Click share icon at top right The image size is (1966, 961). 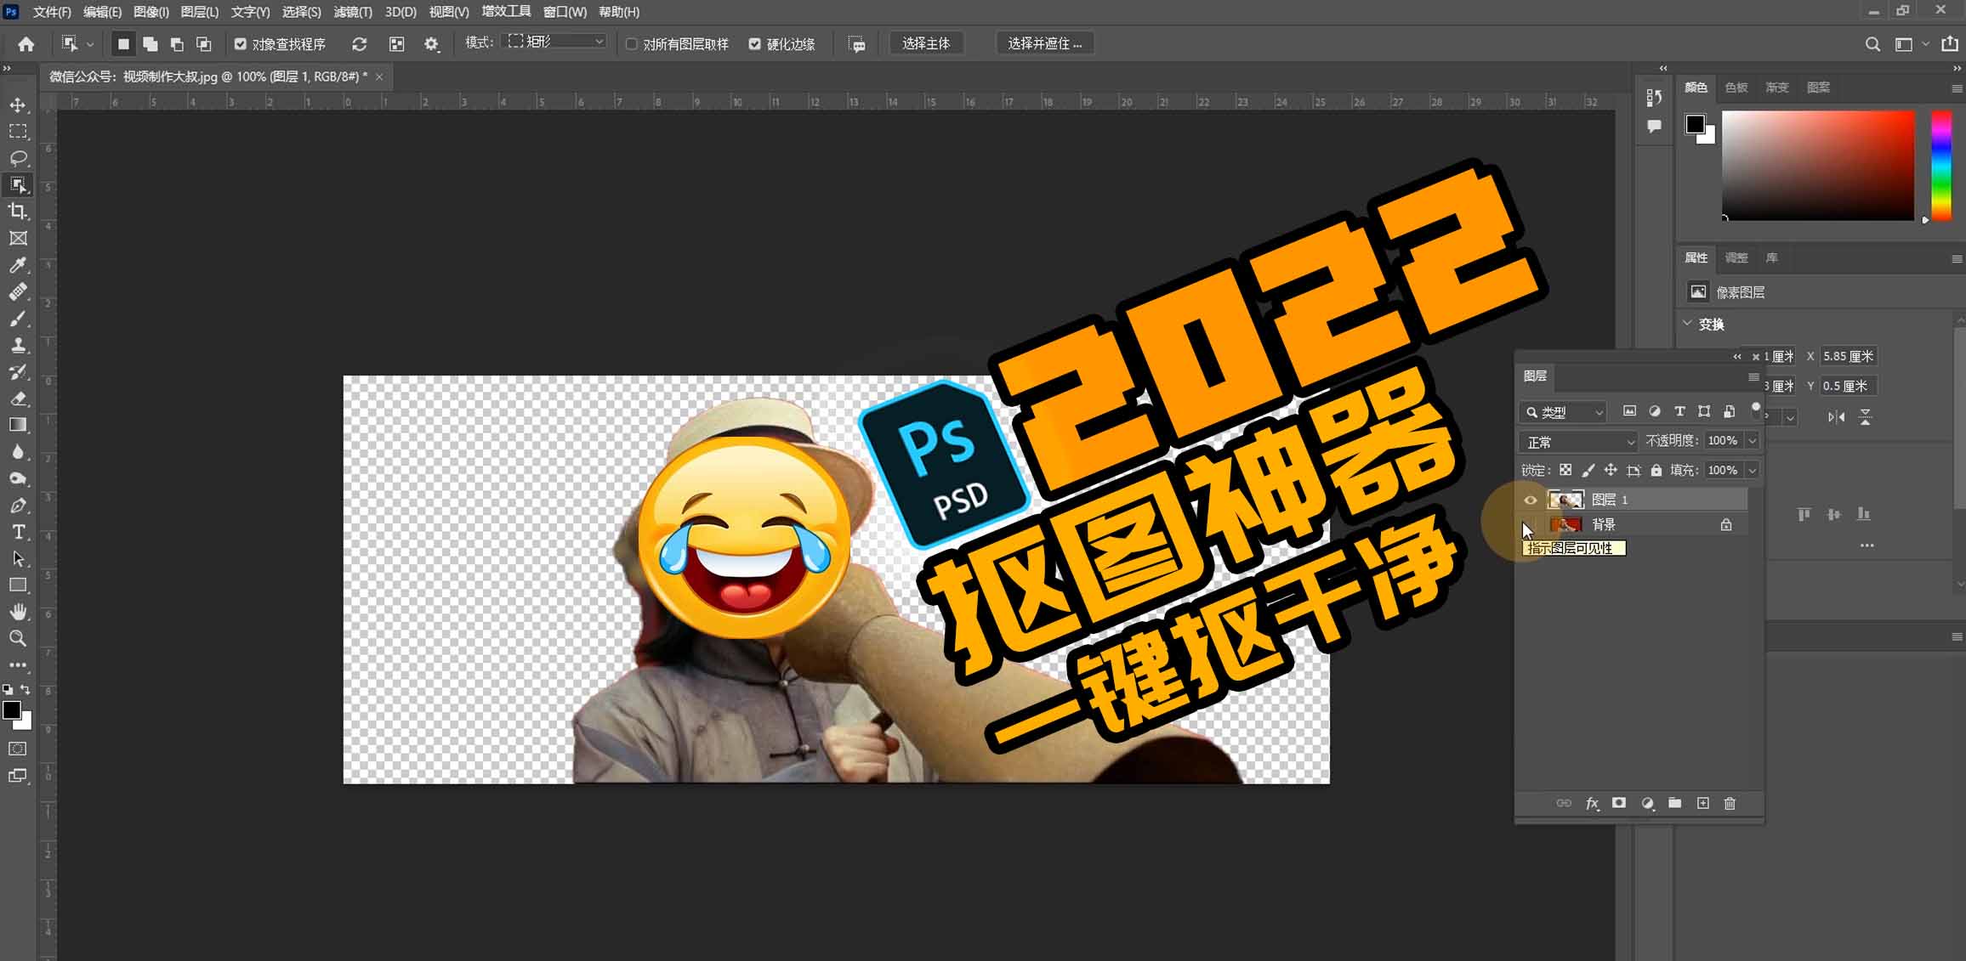pyautogui.click(x=1950, y=43)
